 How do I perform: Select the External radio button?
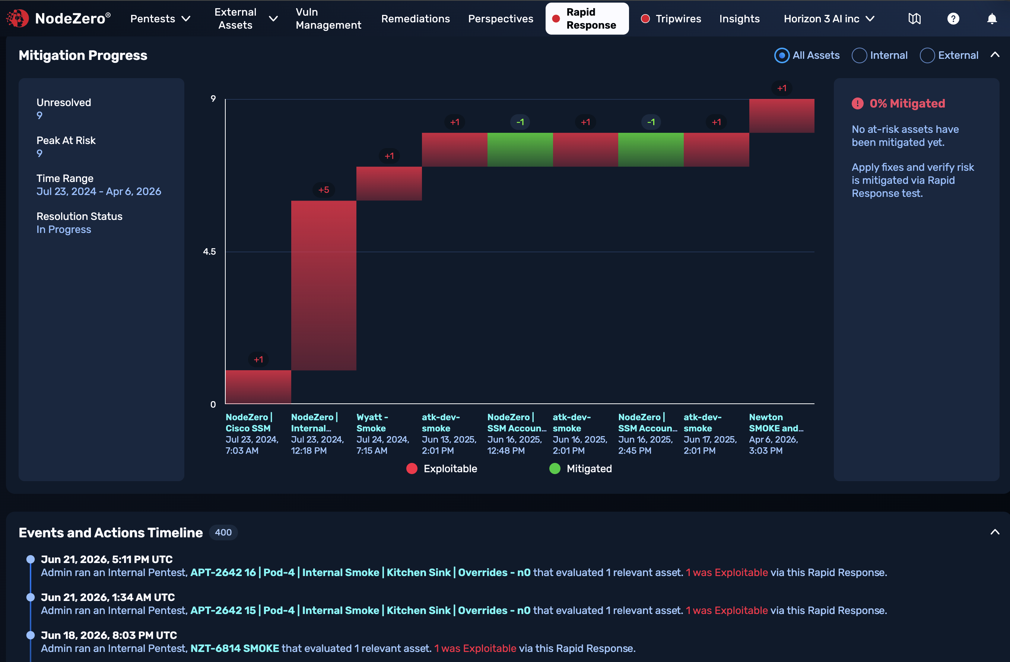click(927, 55)
